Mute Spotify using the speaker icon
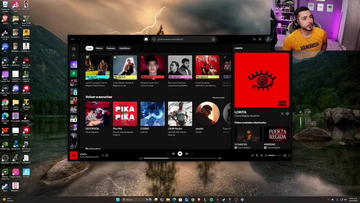Screen dimensions: 360x203 tap(266, 155)
